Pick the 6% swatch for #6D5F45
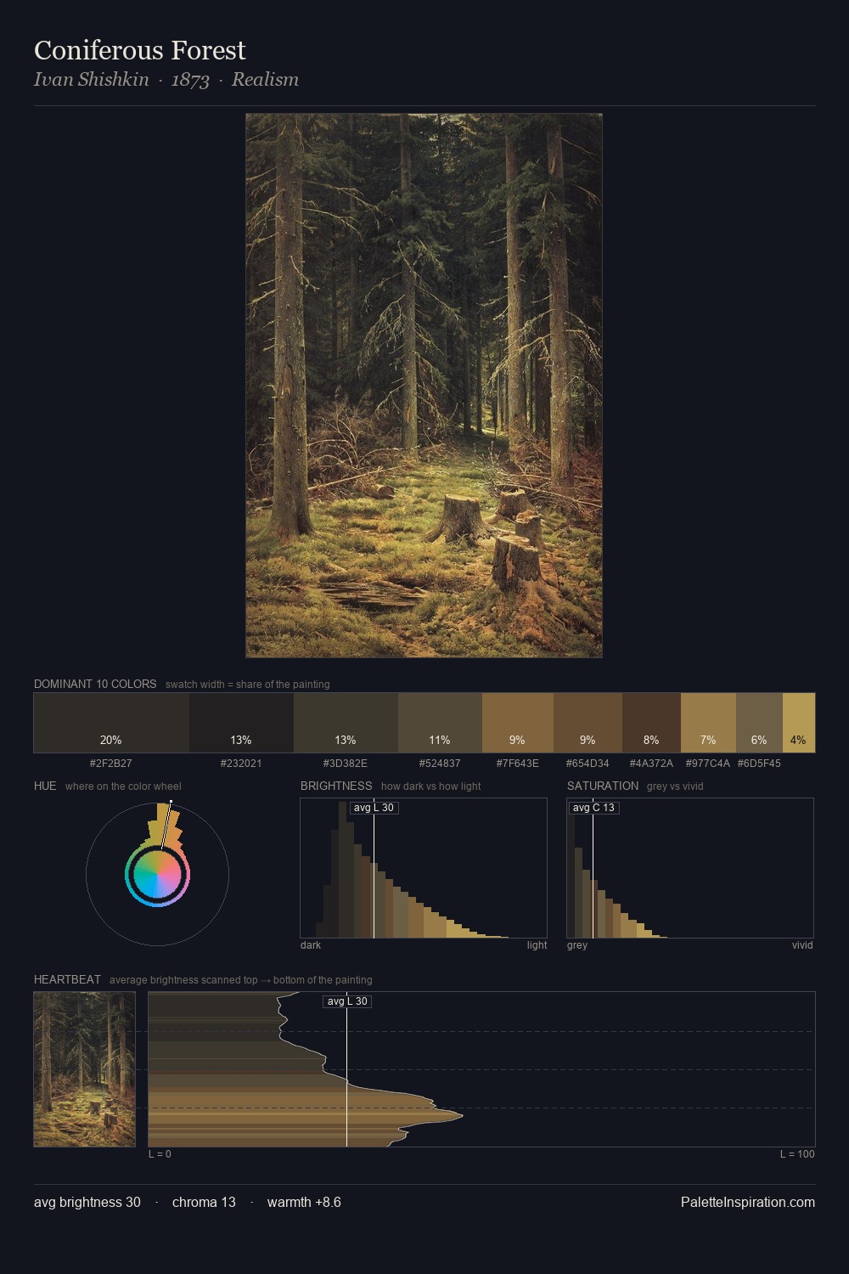The image size is (849, 1274). point(759,723)
